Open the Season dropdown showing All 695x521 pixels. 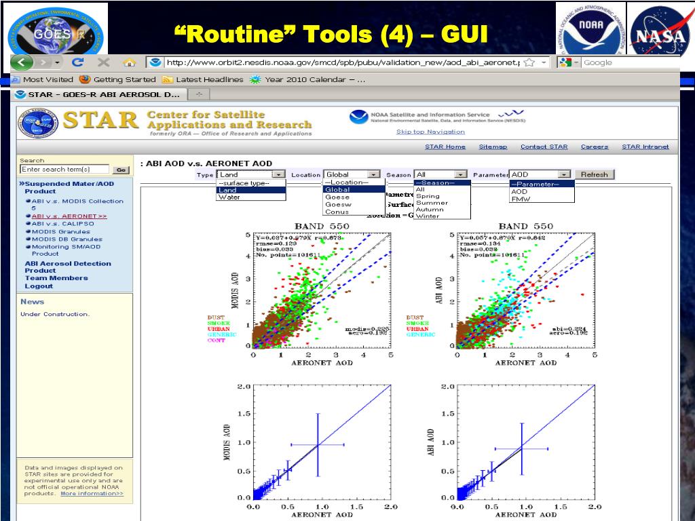440,174
